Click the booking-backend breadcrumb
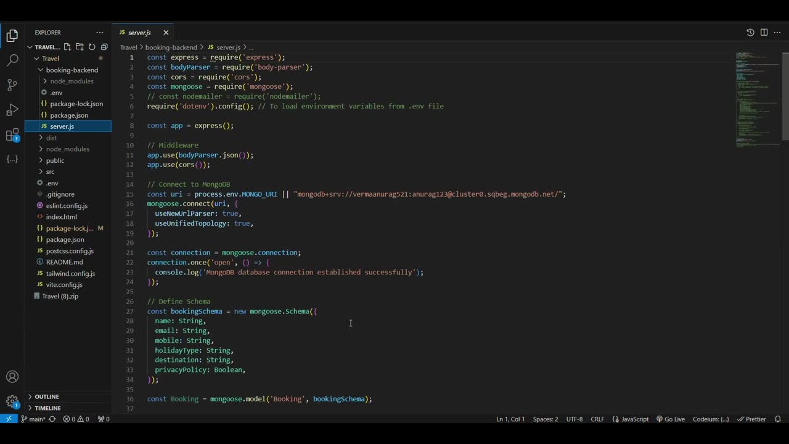Image resolution: width=789 pixels, height=444 pixels. coord(171,47)
